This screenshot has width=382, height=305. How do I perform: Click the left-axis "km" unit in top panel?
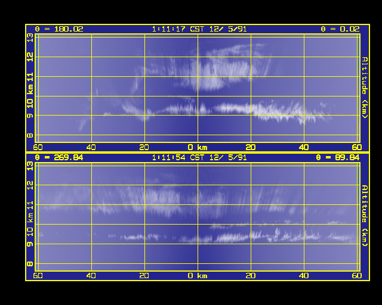point(30,89)
